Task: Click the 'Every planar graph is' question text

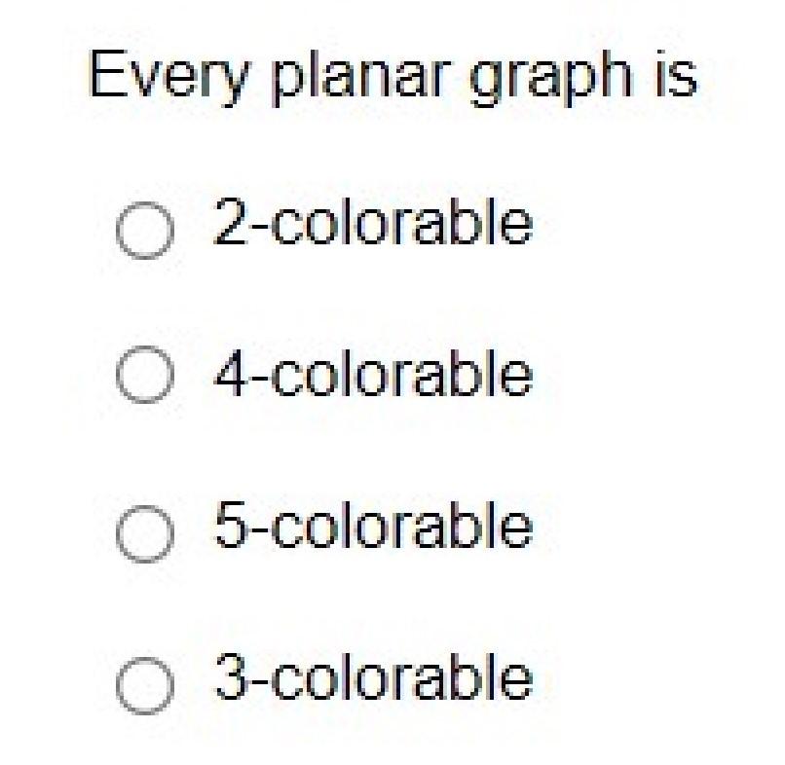Action: [393, 78]
